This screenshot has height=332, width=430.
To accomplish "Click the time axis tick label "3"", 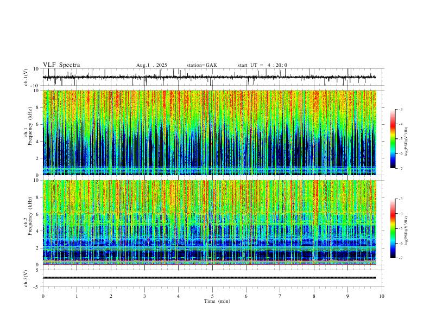I will pos(144,296).
